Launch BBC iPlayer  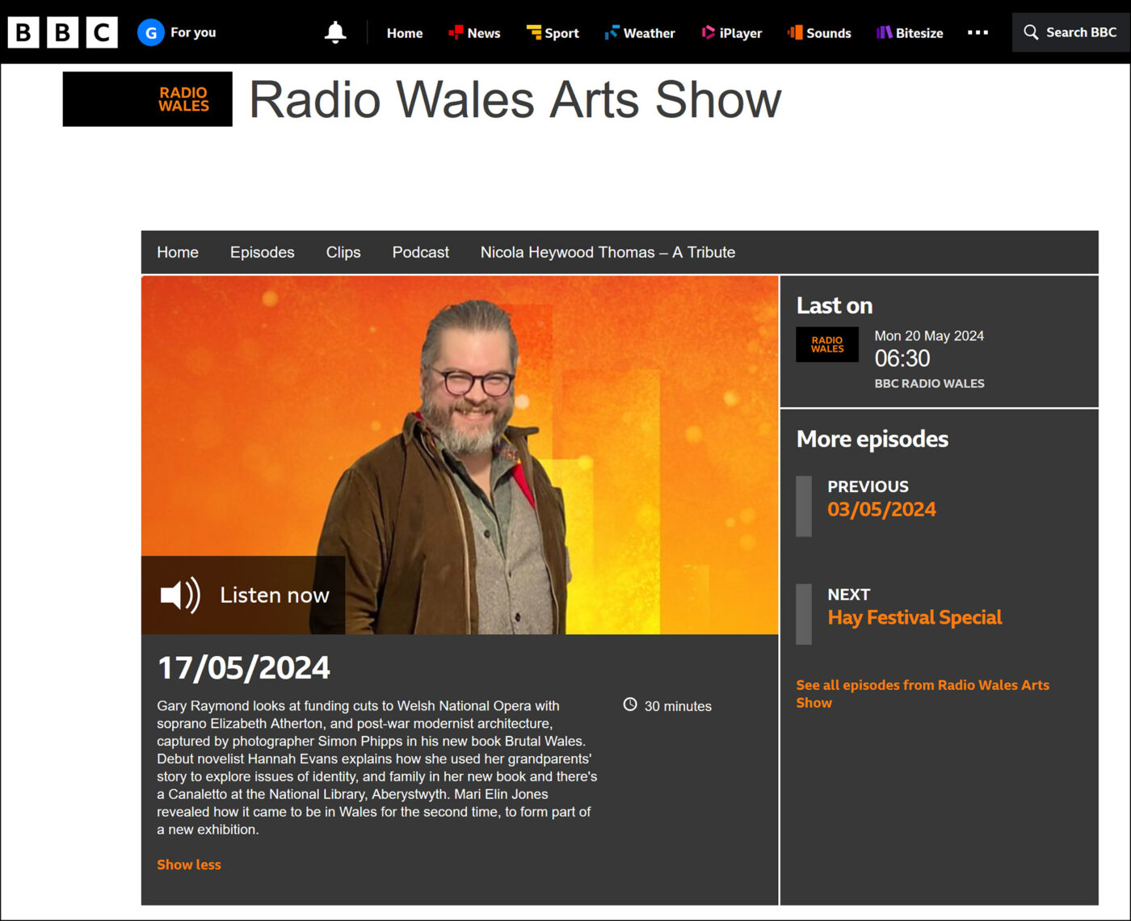[732, 33]
